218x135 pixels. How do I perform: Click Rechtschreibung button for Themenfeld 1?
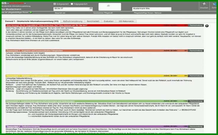pos(196,51)
